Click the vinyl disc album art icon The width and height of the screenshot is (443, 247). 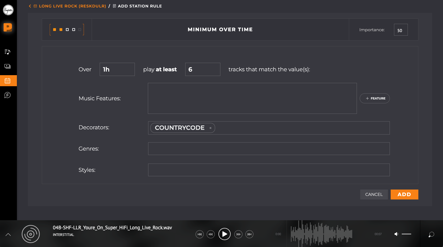31,234
